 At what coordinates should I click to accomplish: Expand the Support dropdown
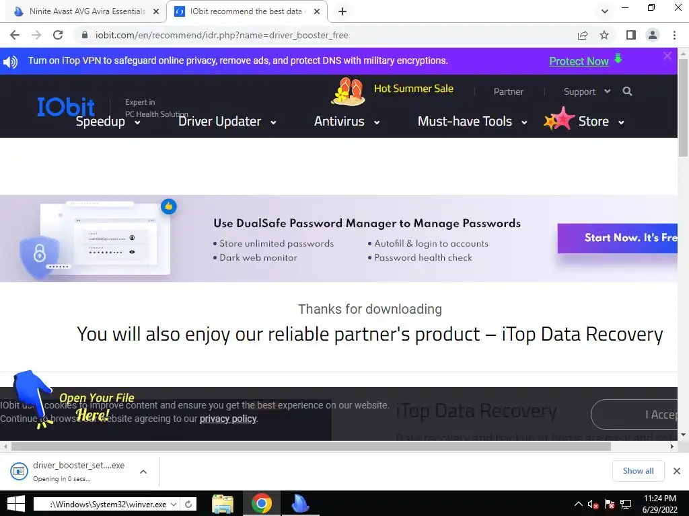[x=587, y=91]
